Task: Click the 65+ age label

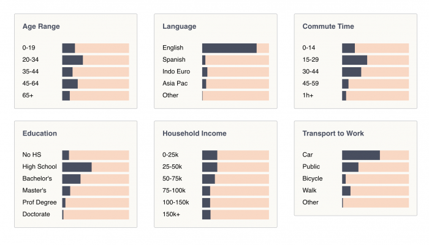Action: [x=28, y=95]
